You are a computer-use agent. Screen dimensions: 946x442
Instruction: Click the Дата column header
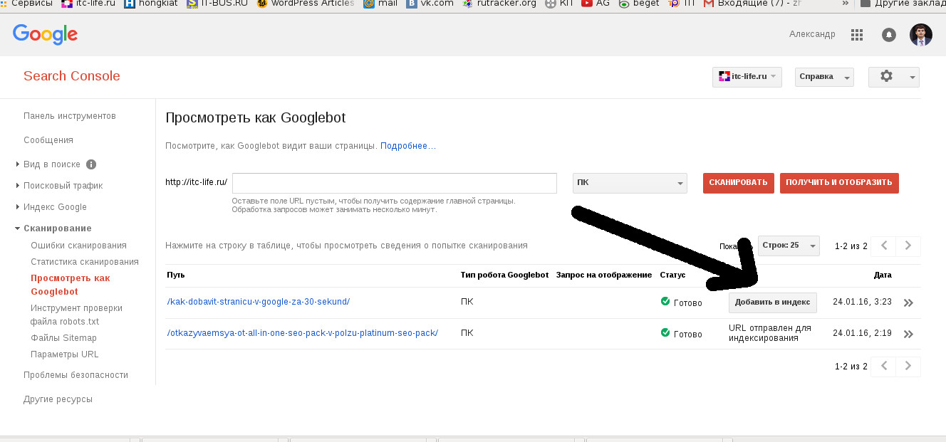point(883,275)
